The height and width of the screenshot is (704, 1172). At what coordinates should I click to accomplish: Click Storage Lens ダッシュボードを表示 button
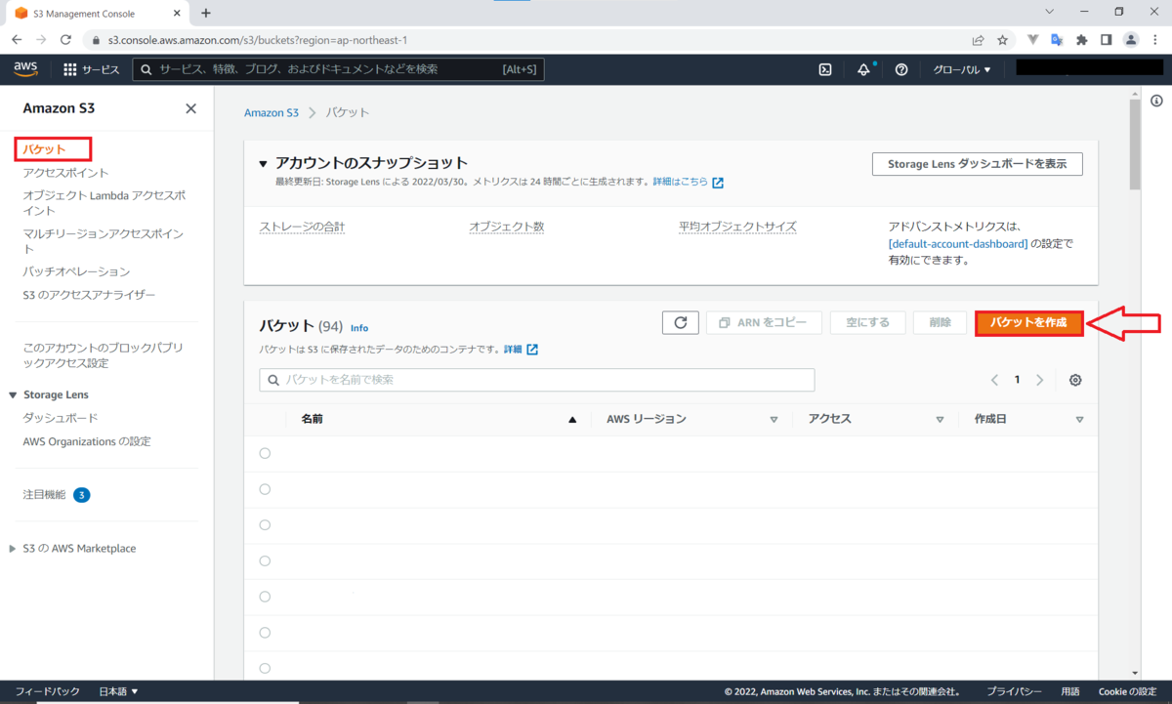[977, 164]
